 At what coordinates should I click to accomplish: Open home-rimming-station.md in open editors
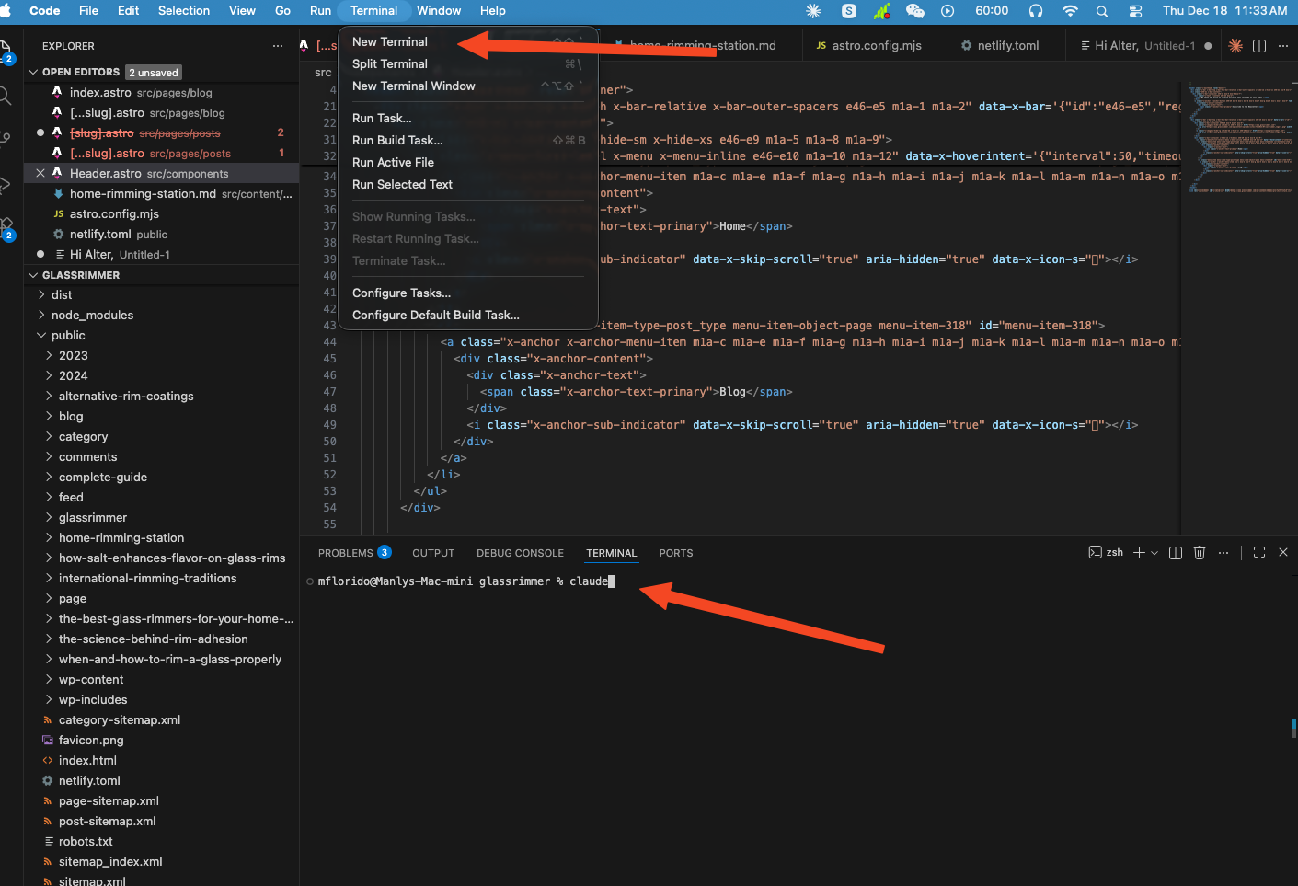pyautogui.click(x=162, y=193)
